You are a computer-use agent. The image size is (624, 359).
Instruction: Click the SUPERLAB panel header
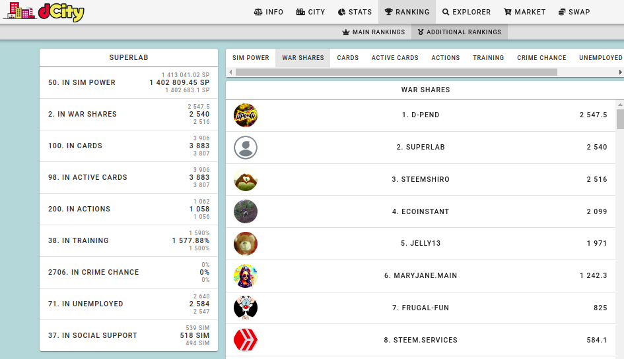(x=129, y=57)
